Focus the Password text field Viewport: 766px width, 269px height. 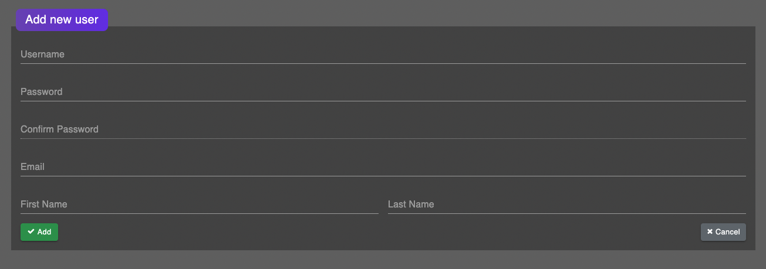[383, 92]
